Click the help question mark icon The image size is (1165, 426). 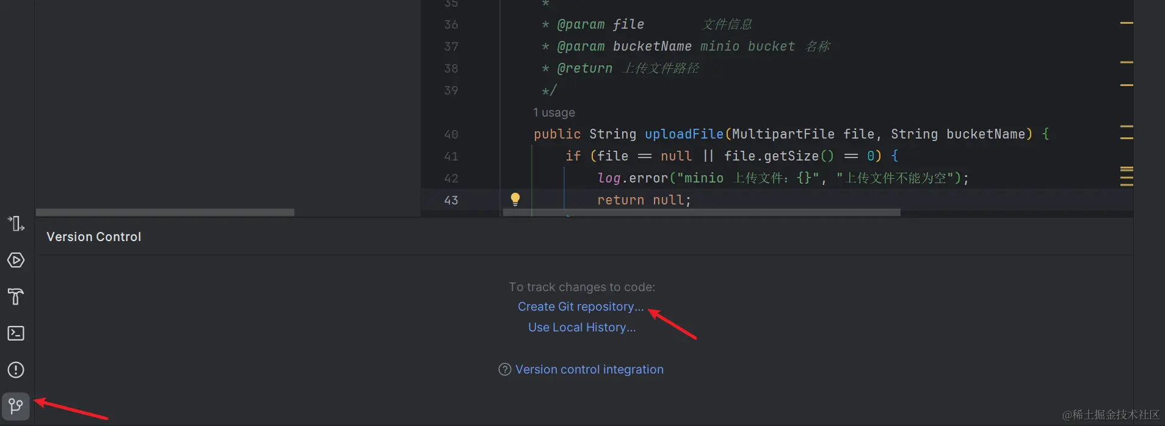pos(505,369)
